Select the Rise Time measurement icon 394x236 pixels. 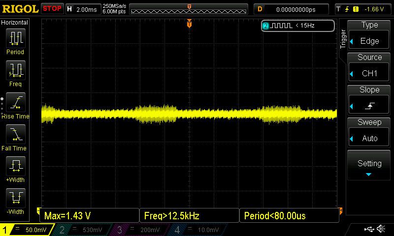coord(15,105)
